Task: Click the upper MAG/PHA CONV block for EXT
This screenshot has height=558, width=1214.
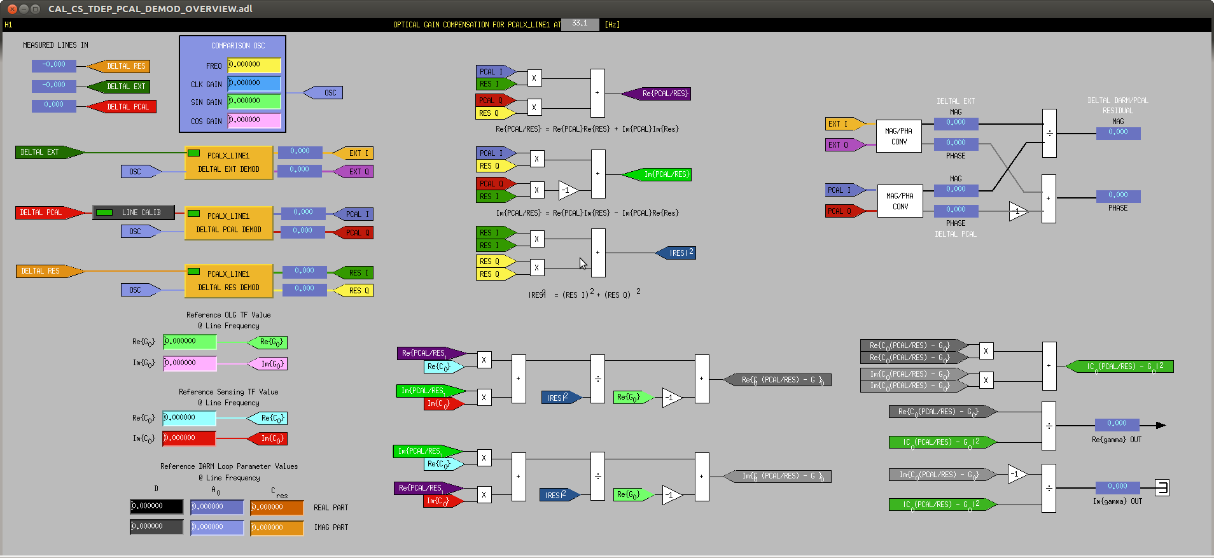Action: [x=899, y=136]
